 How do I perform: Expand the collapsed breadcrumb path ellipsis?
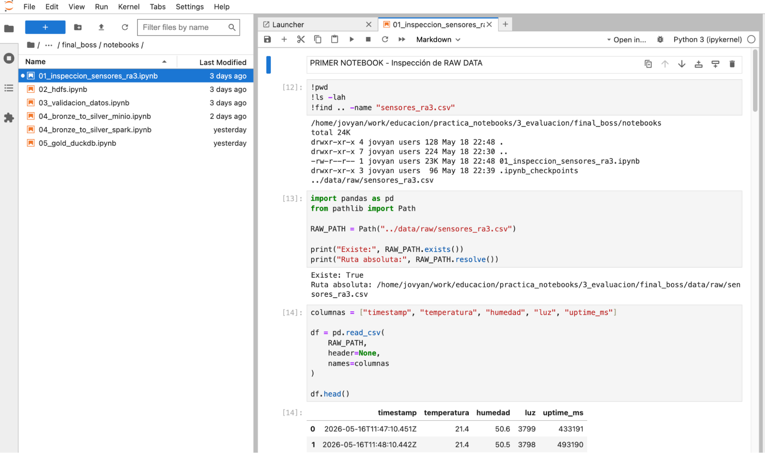tap(49, 45)
